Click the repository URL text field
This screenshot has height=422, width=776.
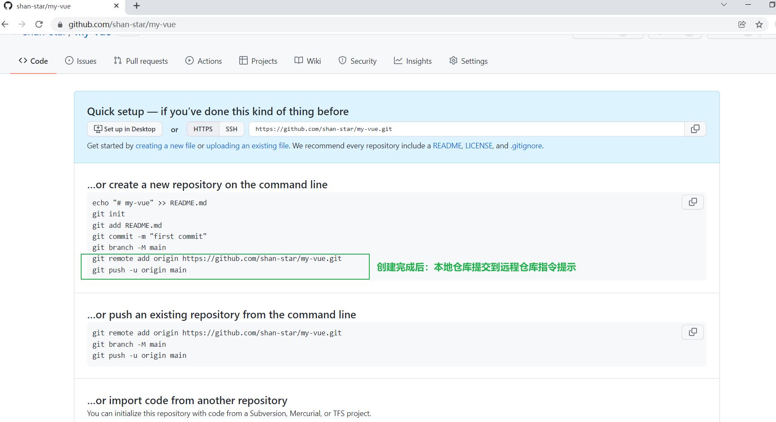coord(467,129)
